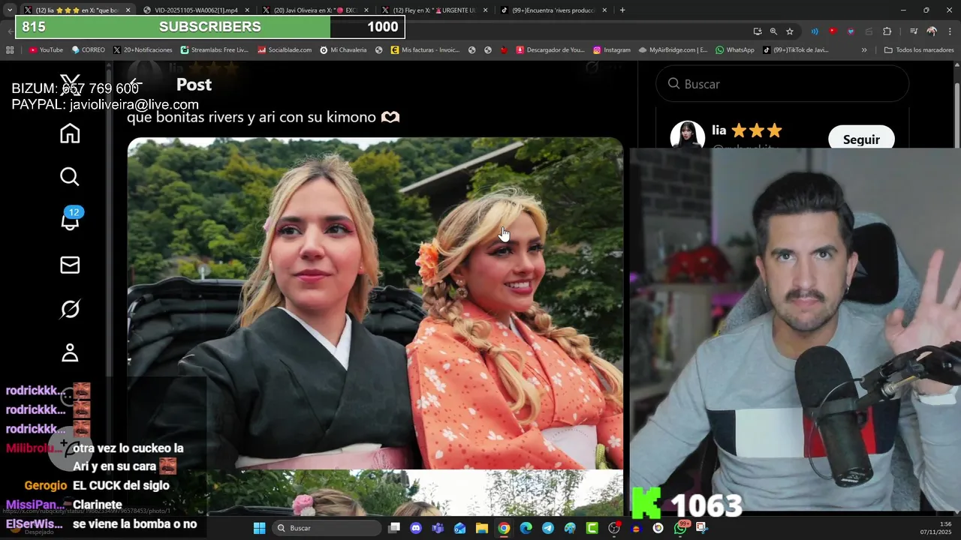This screenshot has width=961, height=540.
Task: Open the Streamlabs bookmark
Action: click(215, 50)
